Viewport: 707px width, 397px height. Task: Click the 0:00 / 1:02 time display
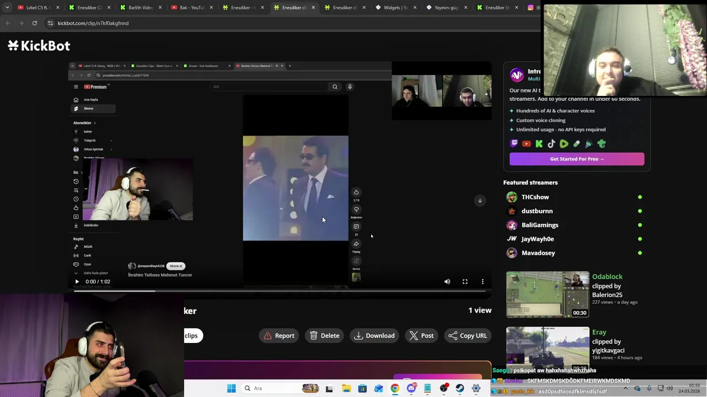pyautogui.click(x=98, y=282)
